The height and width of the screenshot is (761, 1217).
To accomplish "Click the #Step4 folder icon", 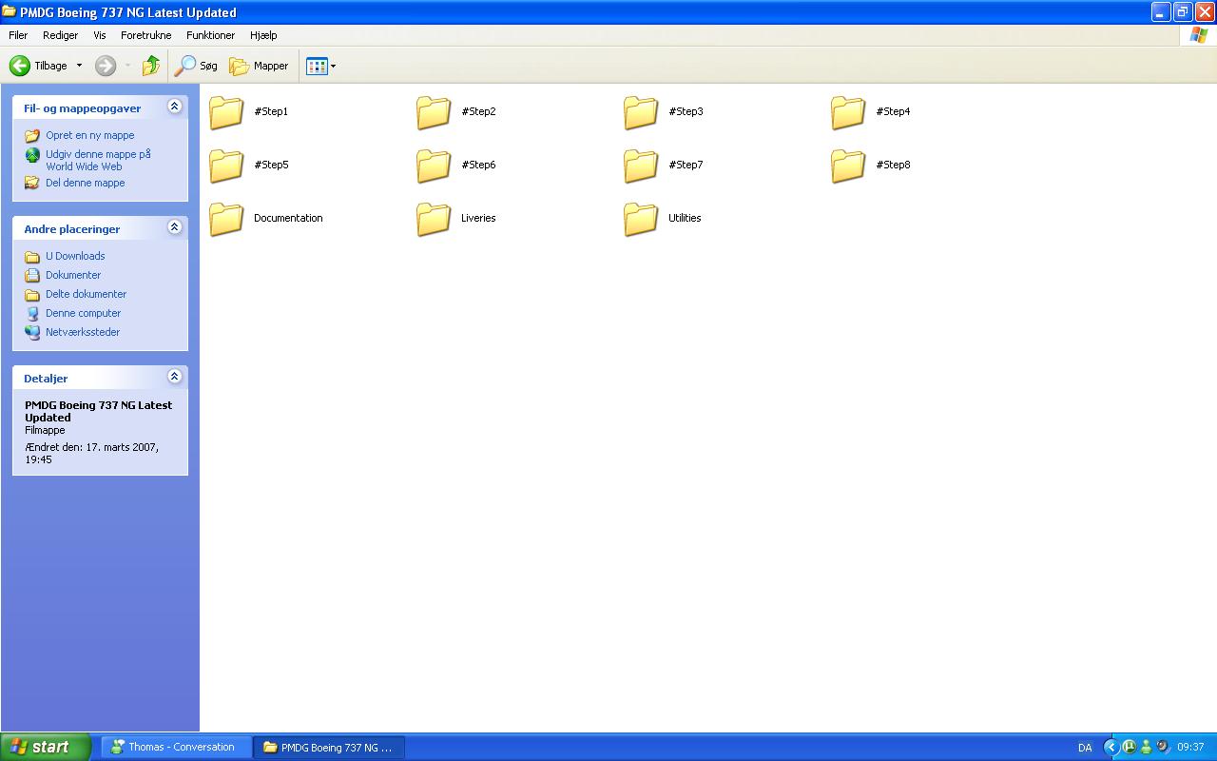I will click(848, 112).
